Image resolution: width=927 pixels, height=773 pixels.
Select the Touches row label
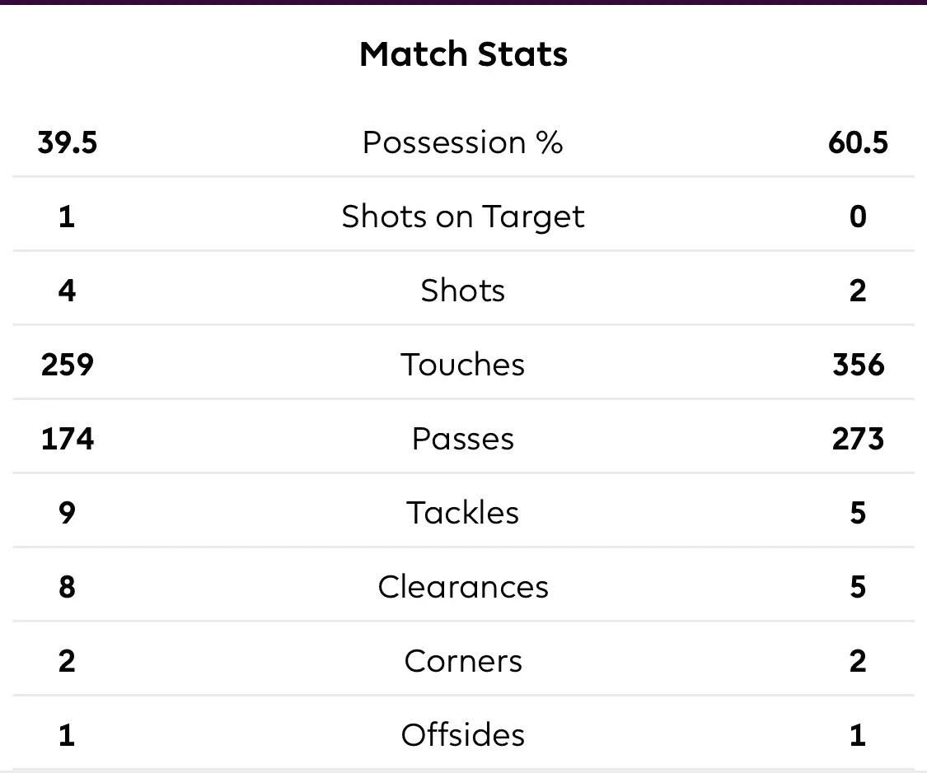tap(463, 365)
